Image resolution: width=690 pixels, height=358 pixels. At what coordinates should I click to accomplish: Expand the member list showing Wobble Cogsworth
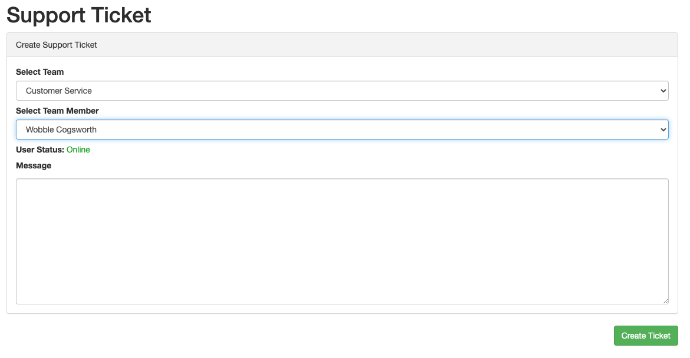click(x=342, y=130)
